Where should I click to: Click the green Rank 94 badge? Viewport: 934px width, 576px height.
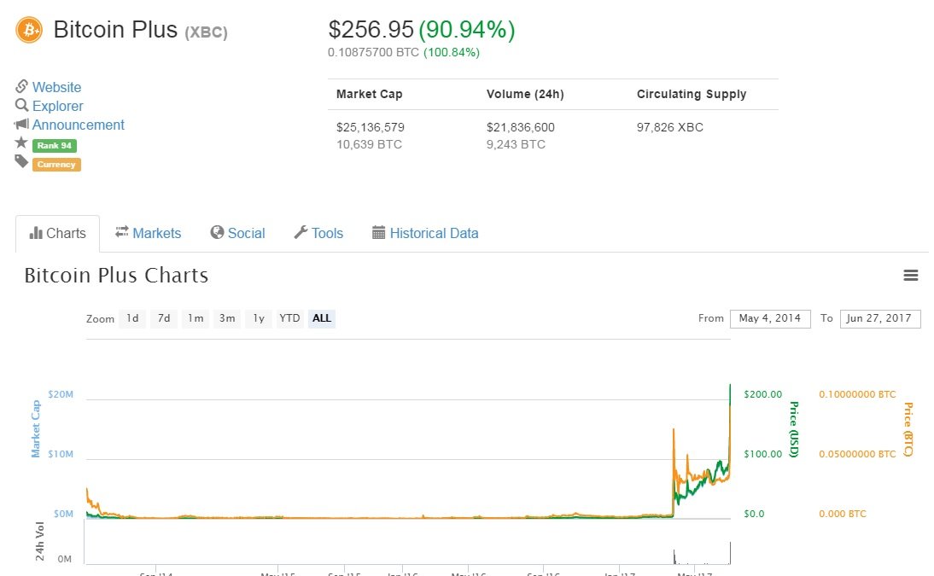(x=54, y=145)
